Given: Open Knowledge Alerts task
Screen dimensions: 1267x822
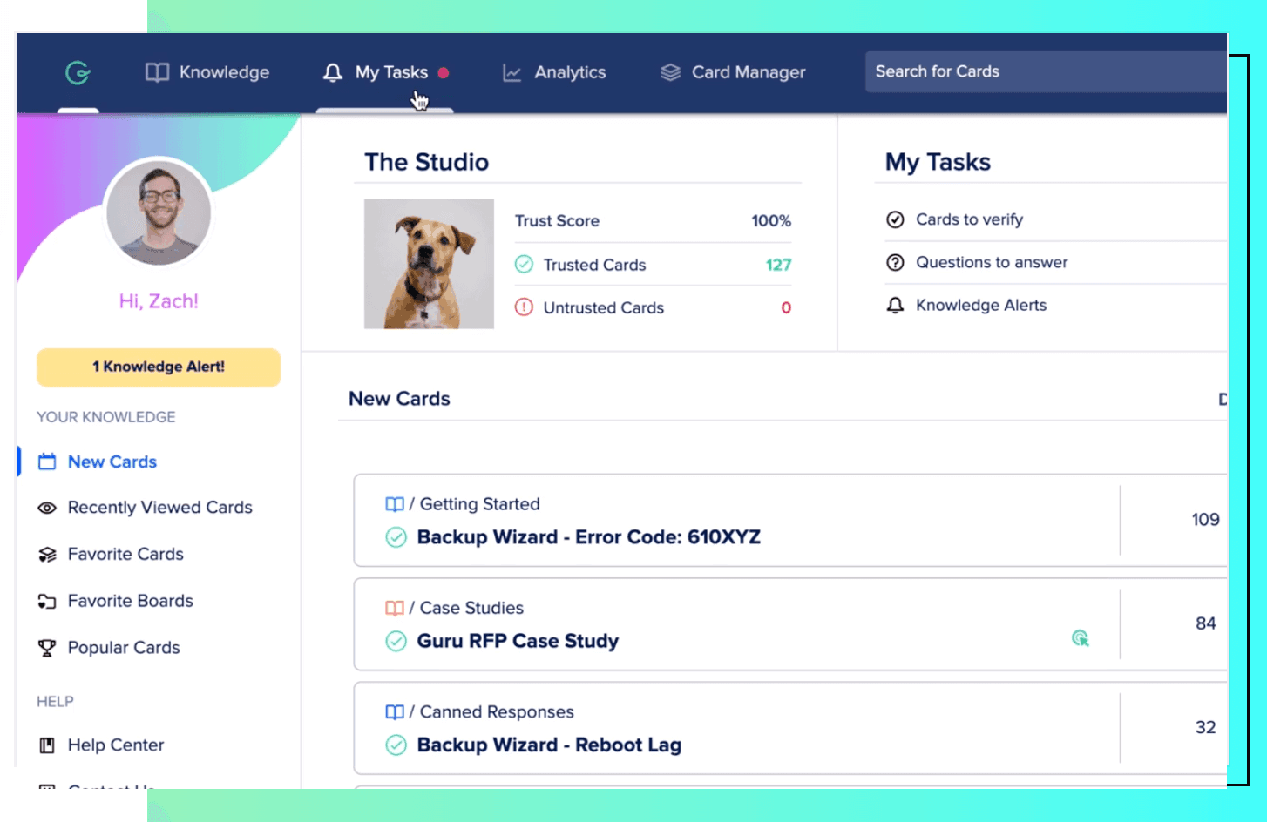Looking at the screenshot, I should click(x=981, y=305).
